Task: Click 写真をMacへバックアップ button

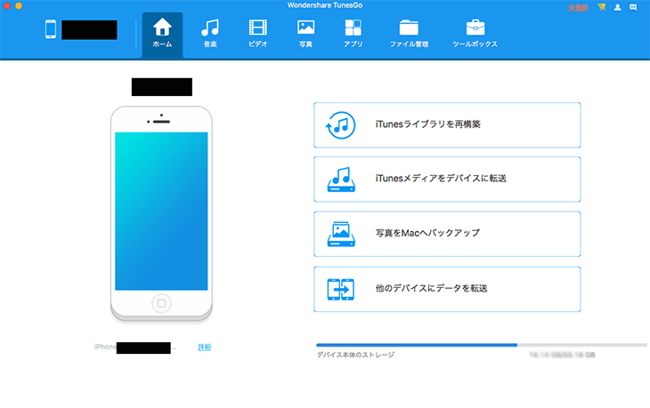Action: pyautogui.click(x=447, y=234)
